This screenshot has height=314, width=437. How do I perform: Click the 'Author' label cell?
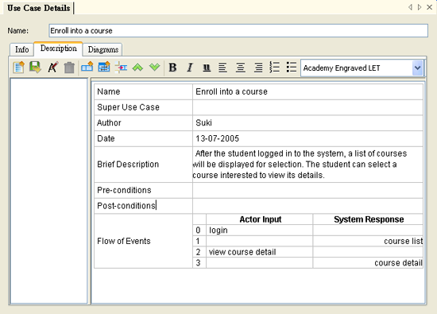point(143,123)
